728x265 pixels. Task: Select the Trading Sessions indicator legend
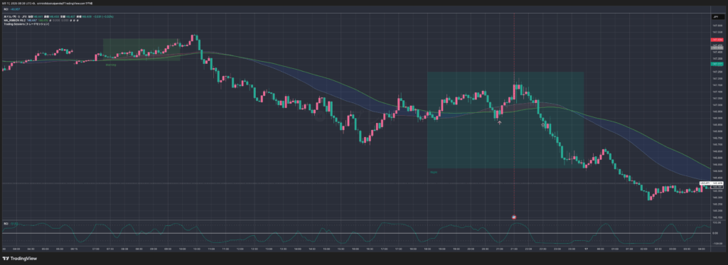click(26, 23)
